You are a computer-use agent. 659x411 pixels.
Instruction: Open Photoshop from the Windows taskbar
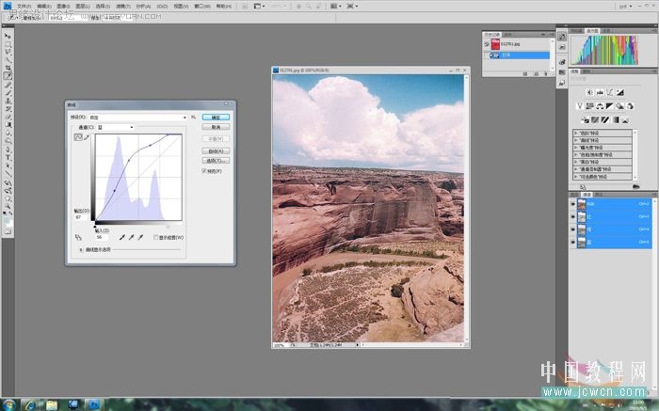[x=94, y=404]
